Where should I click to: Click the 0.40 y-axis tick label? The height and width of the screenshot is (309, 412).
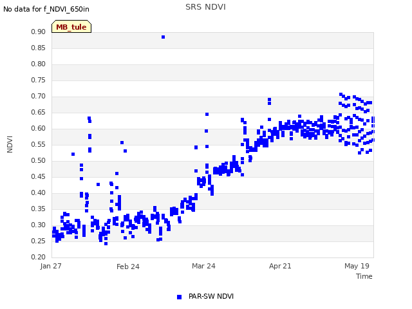39,192
